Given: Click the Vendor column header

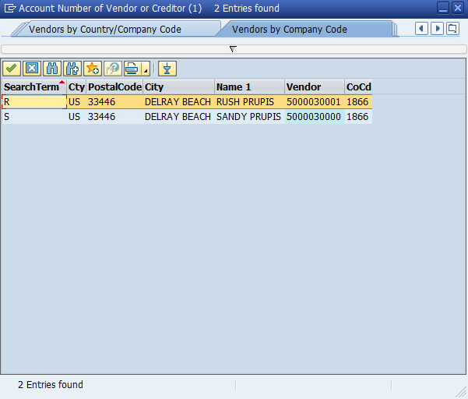Looking at the screenshot, I should click(304, 87).
